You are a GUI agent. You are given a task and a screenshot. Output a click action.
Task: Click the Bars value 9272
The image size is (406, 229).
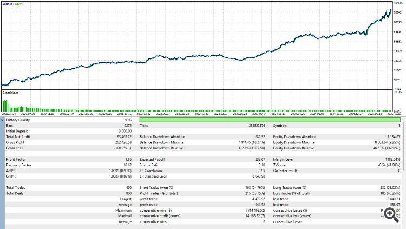[x=128, y=126]
